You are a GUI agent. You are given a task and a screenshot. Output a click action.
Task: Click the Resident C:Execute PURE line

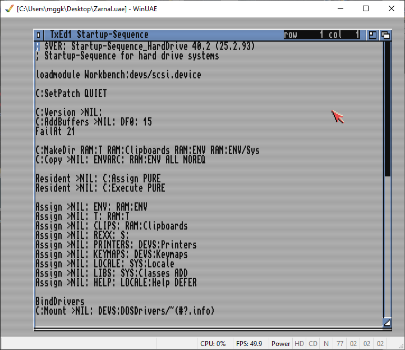[x=100, y=188]
